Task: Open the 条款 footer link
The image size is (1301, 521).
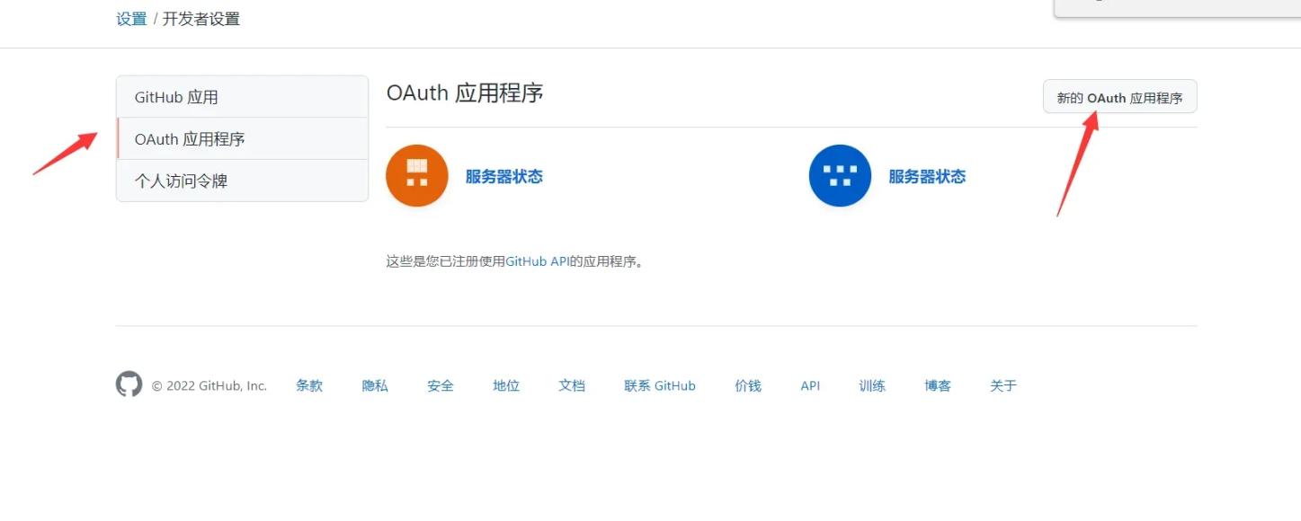Action: click(x=309, y=385)
